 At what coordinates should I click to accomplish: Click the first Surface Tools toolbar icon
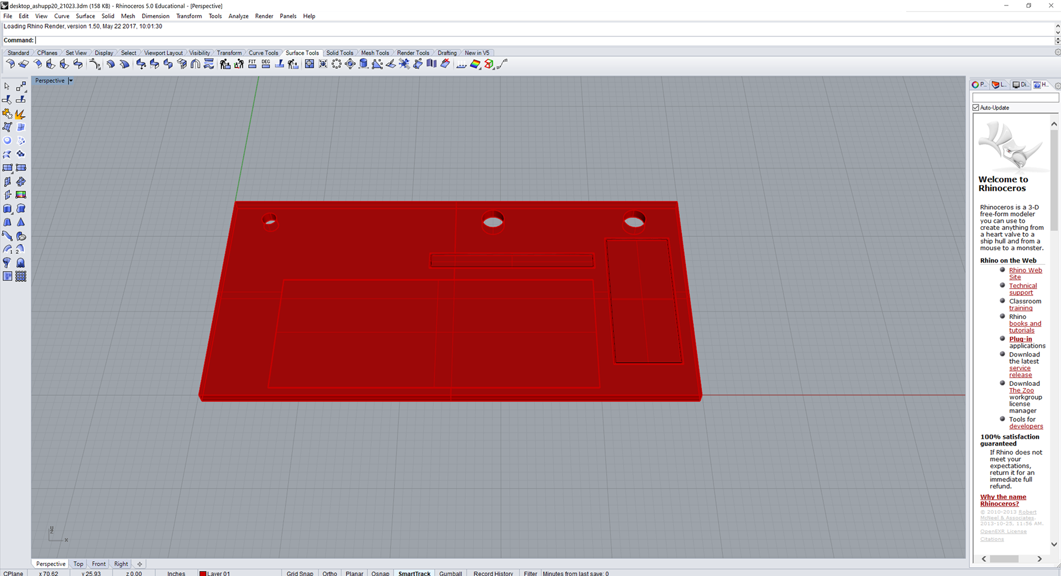[10, 64]
